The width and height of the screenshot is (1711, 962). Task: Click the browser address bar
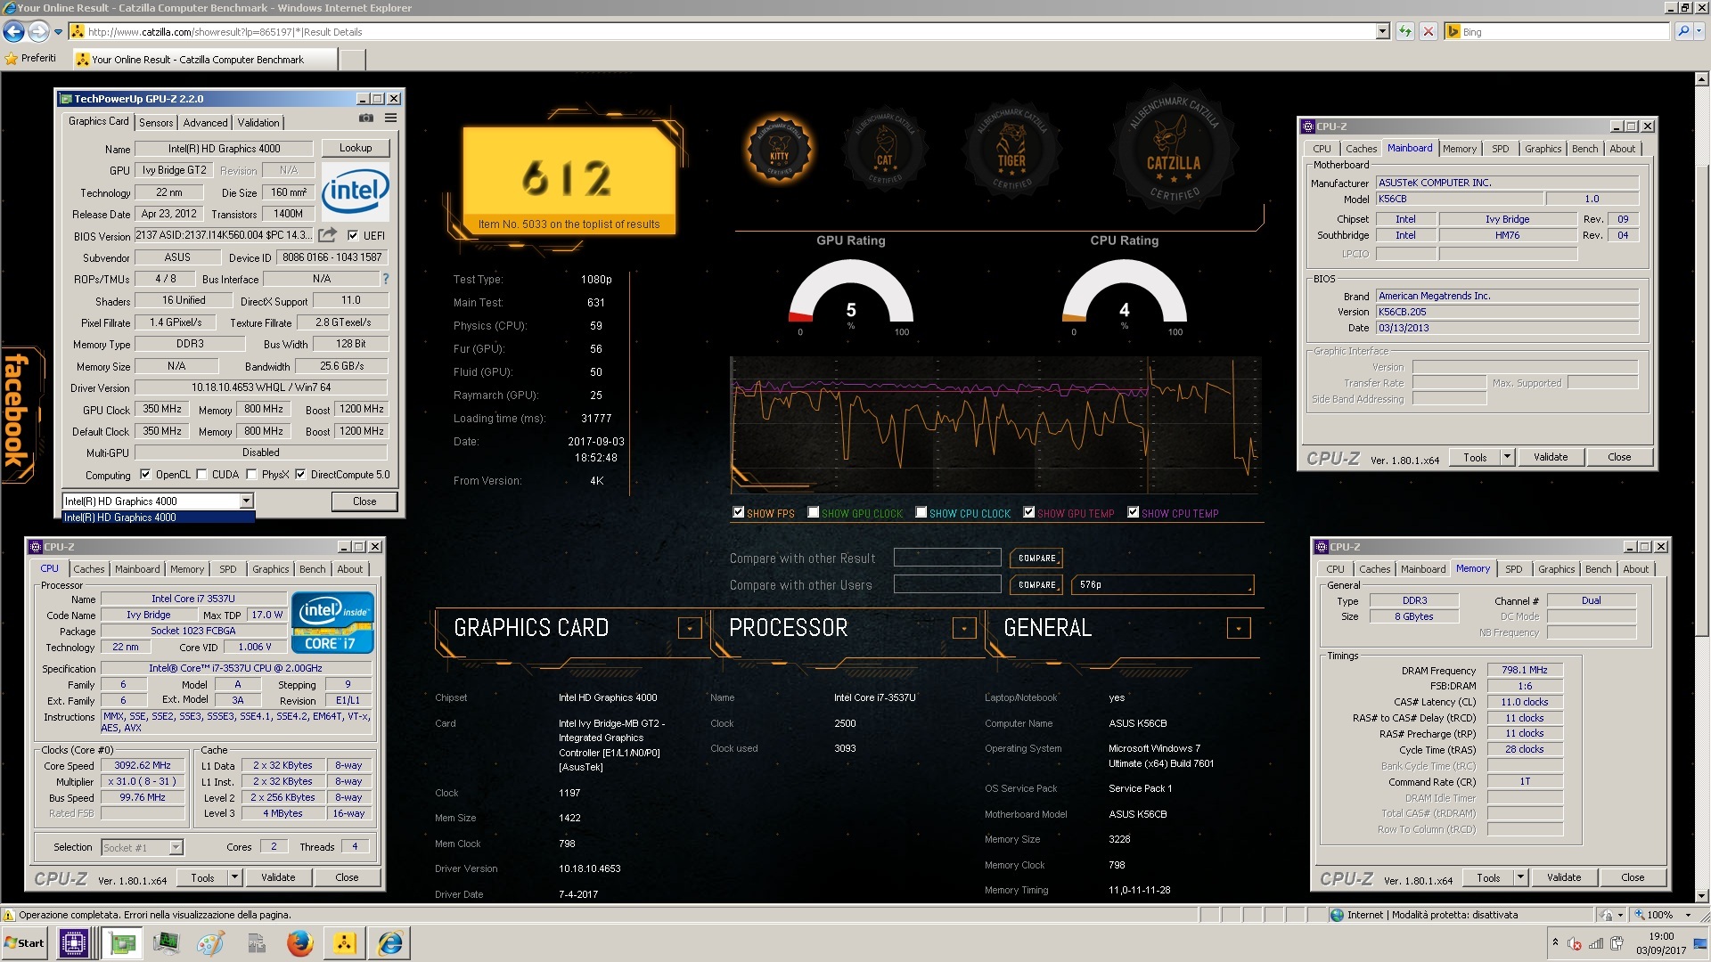(x=731, y=32)
